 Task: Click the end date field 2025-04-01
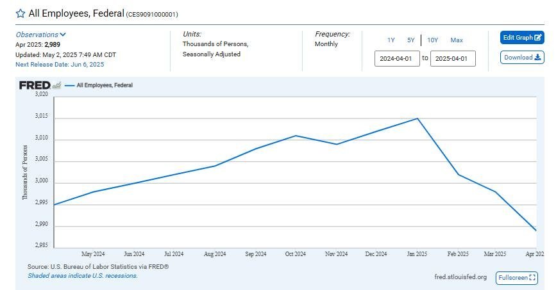point(453,59)
